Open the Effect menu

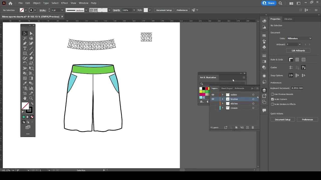coord(64,3)
